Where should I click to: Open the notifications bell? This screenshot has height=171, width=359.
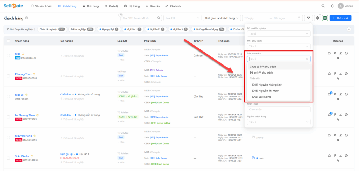pos(332,6)
